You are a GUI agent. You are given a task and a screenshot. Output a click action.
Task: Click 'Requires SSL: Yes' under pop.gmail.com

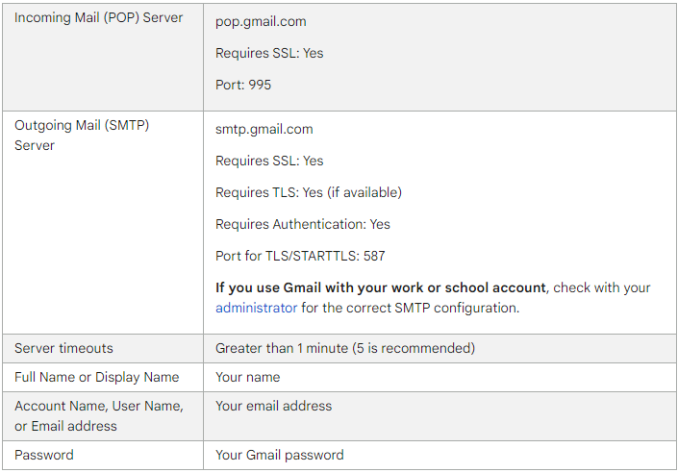tap(269, 53)
